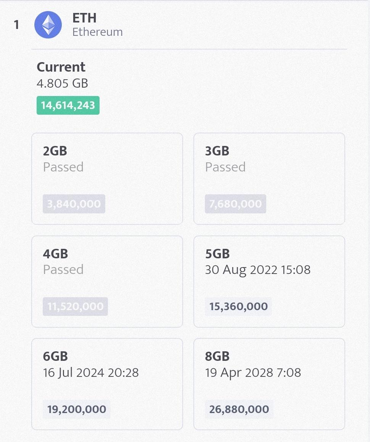Click the 3,840,000 block badge
Screen dimensions: 370x442
[x=74, y=203]
